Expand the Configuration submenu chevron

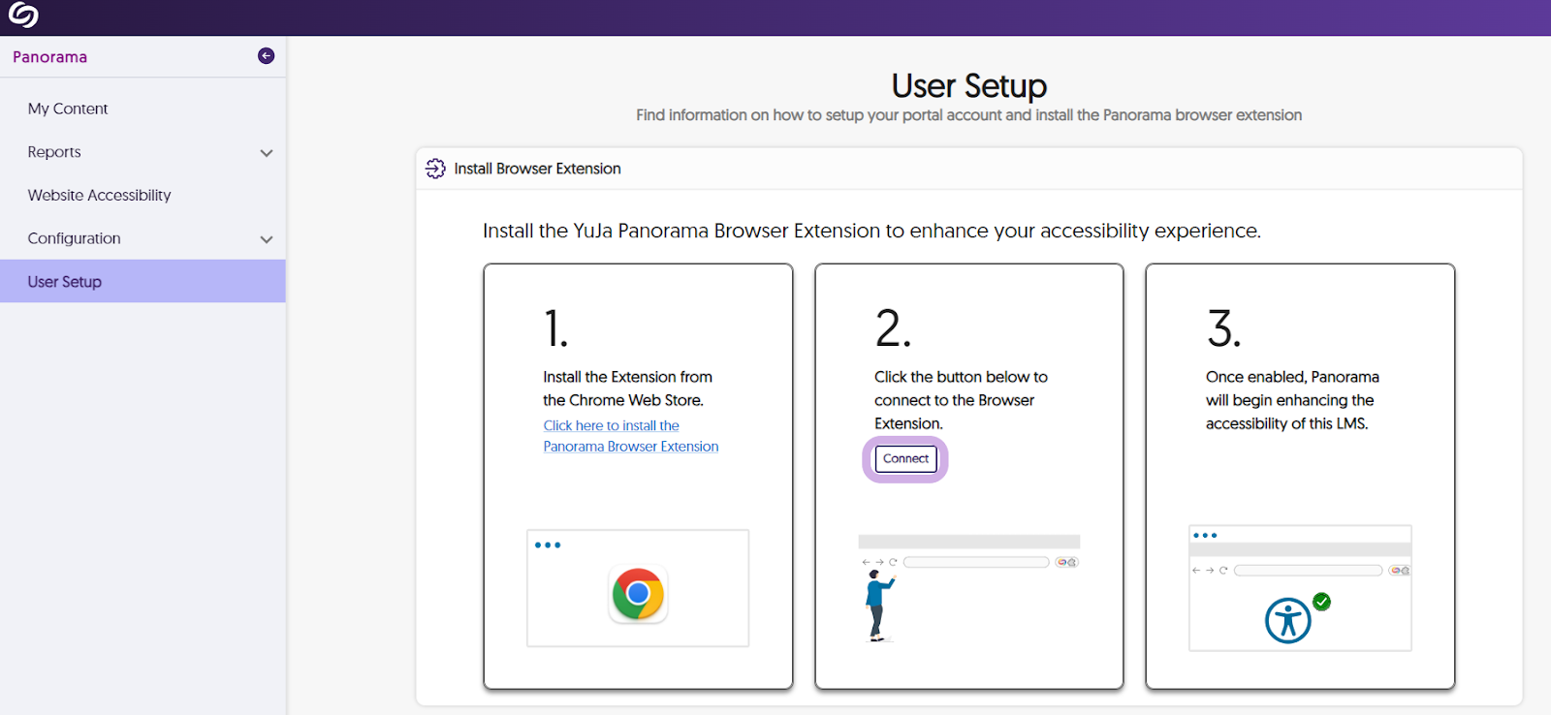[267, 239]
